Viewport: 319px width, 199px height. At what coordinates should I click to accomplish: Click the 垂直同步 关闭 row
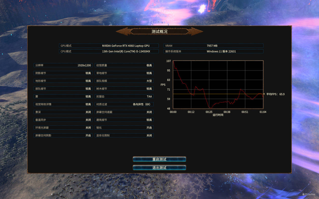pos(63,120)
